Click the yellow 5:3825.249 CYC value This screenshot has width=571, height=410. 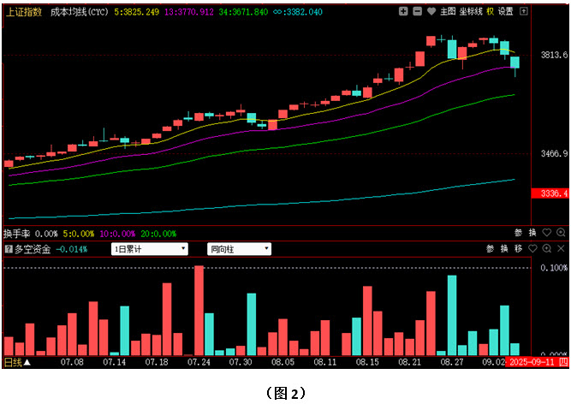tap(137, 12)
